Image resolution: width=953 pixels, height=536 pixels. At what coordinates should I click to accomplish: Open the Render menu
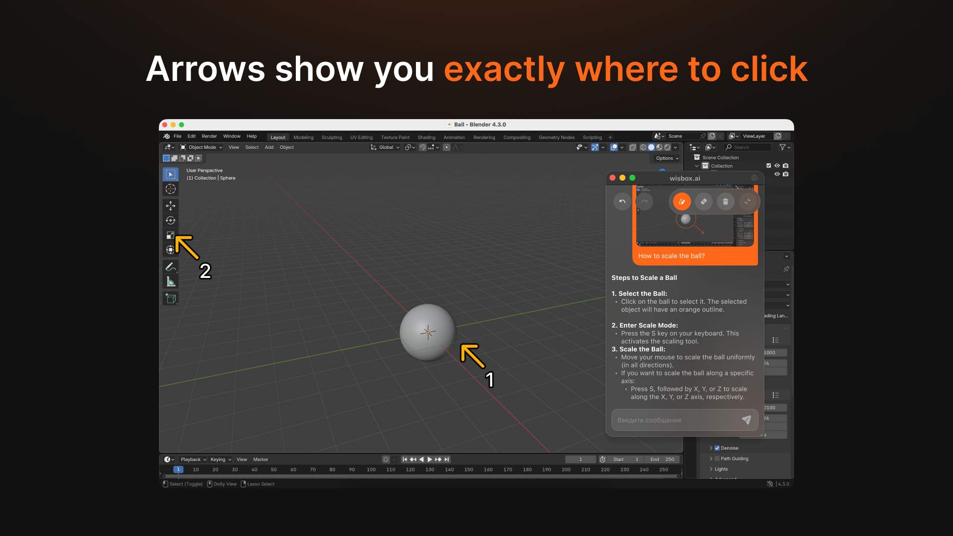[x=209, y=136]
